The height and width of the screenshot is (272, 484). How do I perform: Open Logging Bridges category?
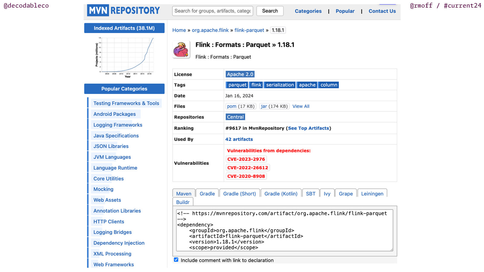point(113,232)
